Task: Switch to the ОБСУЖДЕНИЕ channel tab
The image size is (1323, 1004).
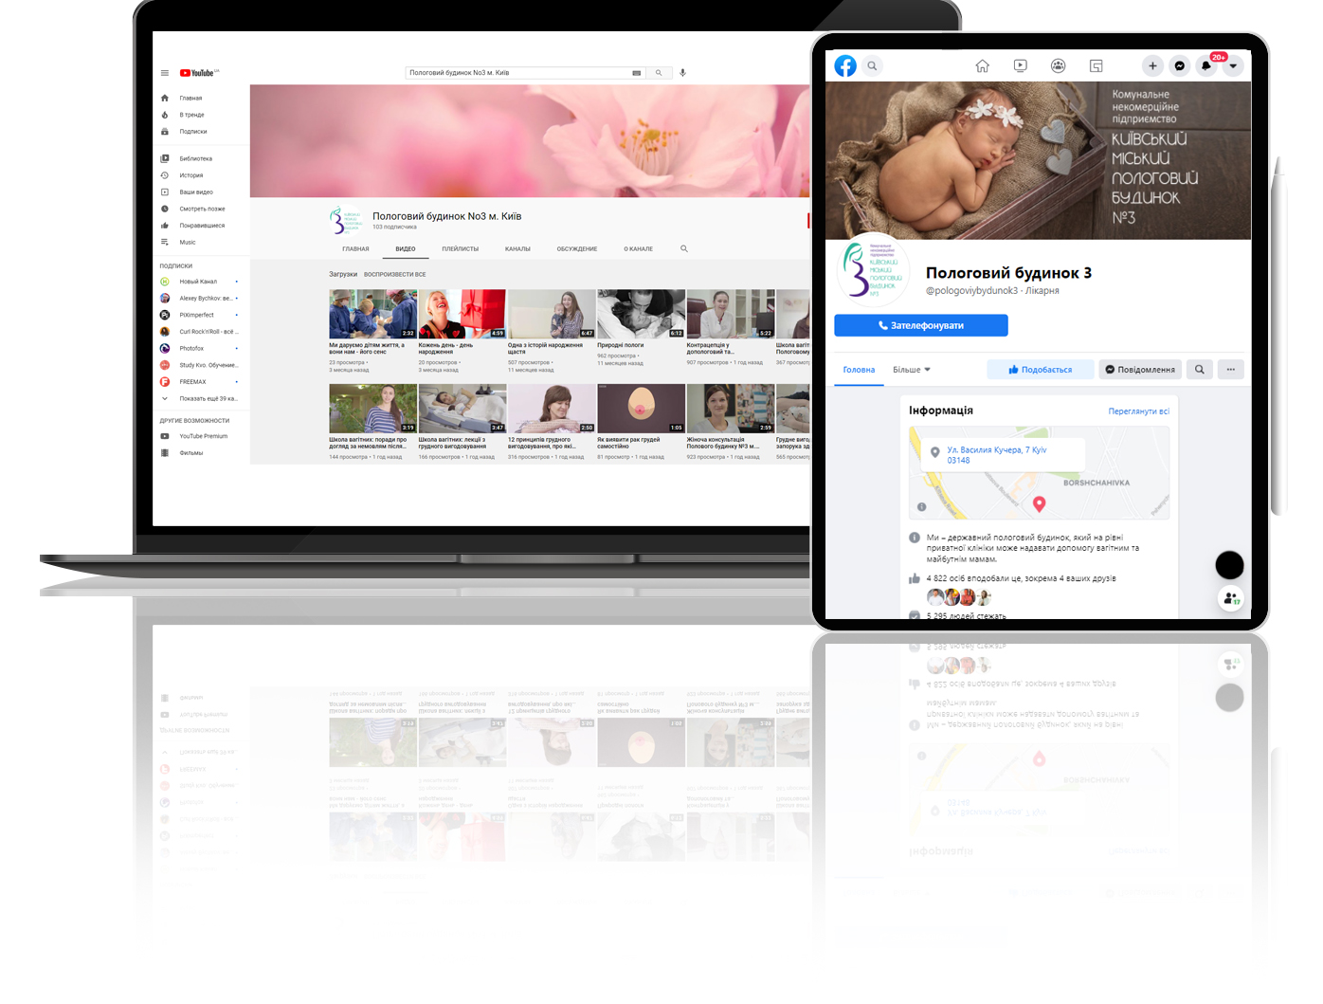Action: [x=577, y=249]
